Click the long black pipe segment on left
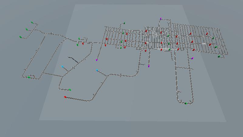This screenshot has height=137, width=243. 73,59
